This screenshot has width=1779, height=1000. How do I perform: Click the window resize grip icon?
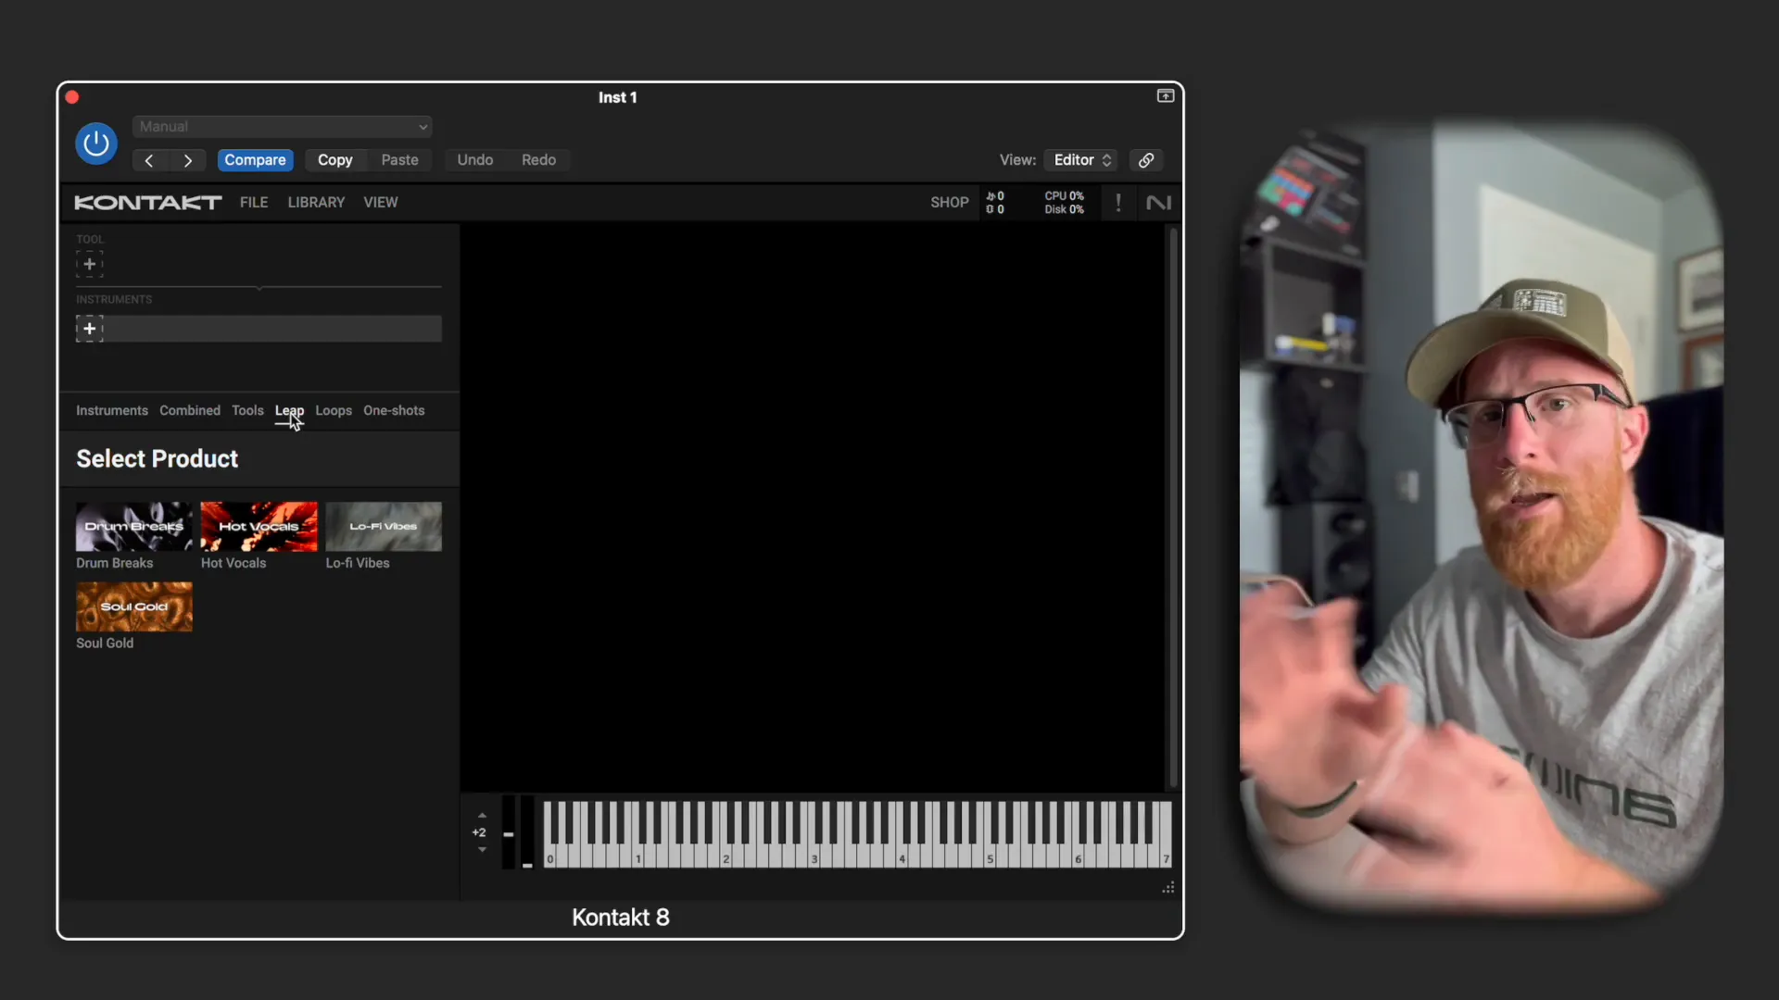point(1168,888)
